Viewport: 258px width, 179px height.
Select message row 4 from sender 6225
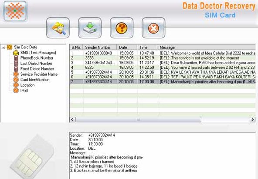tap(163, 68)
